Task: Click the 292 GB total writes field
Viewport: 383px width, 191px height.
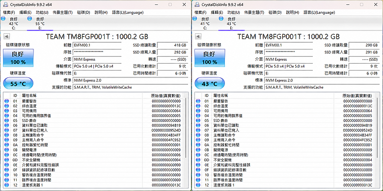Action: click(172, 52)
